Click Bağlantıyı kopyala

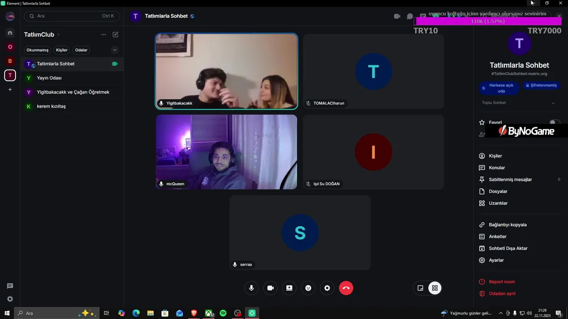click(519, 225)
